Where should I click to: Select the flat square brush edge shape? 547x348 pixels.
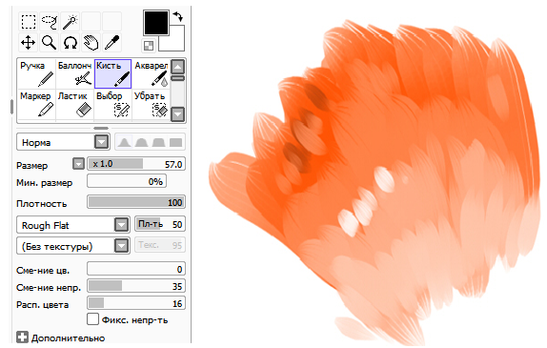175,142
